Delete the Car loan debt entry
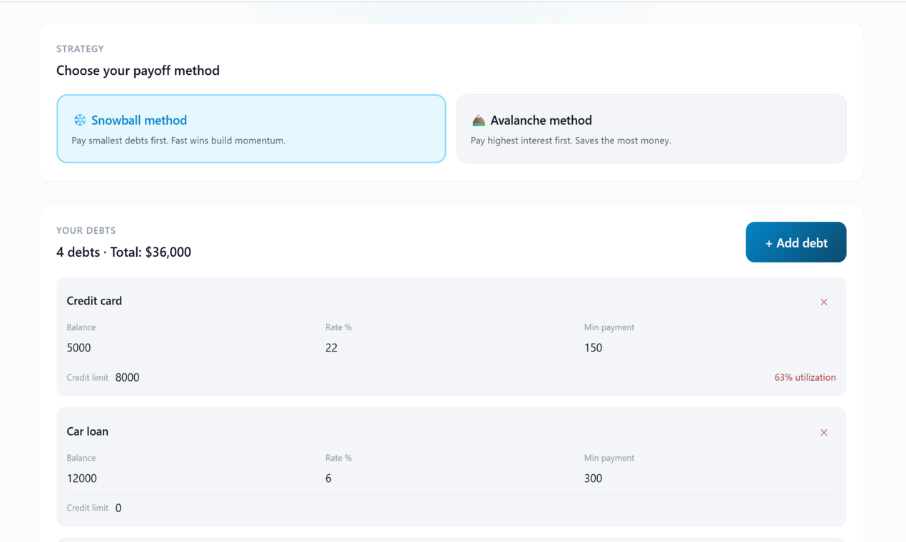Viewport: 906px width, 542px height. pos(824,433)
